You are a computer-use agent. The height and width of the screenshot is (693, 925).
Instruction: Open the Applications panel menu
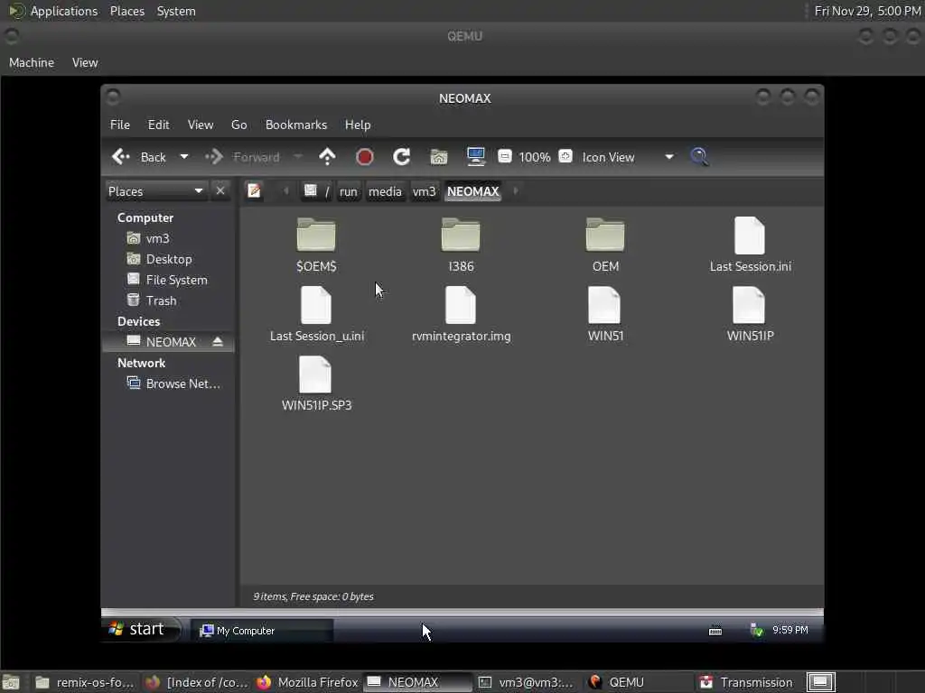coord(53,11)
